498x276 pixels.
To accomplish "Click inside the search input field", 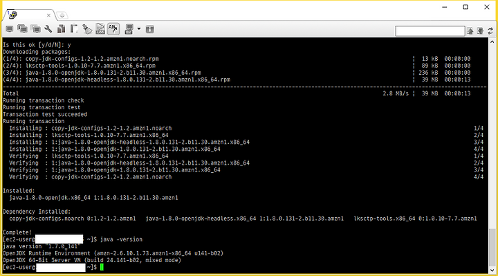I will point(430,31).
